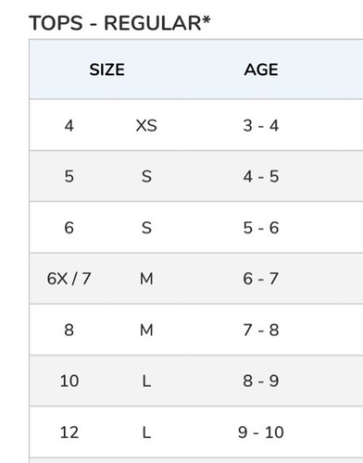Select age range 6 - 7

point(261,279)
